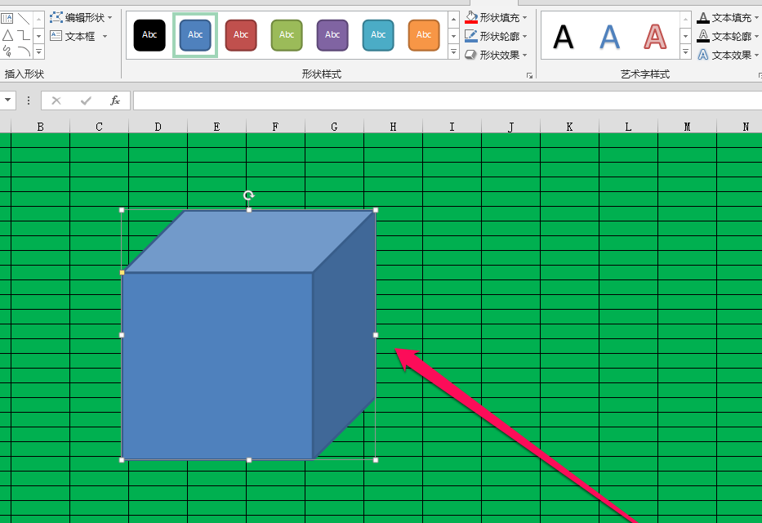This screenshot has height=523, width=762.
Task: Select the Line shape tool
Action: click(26, 19)
